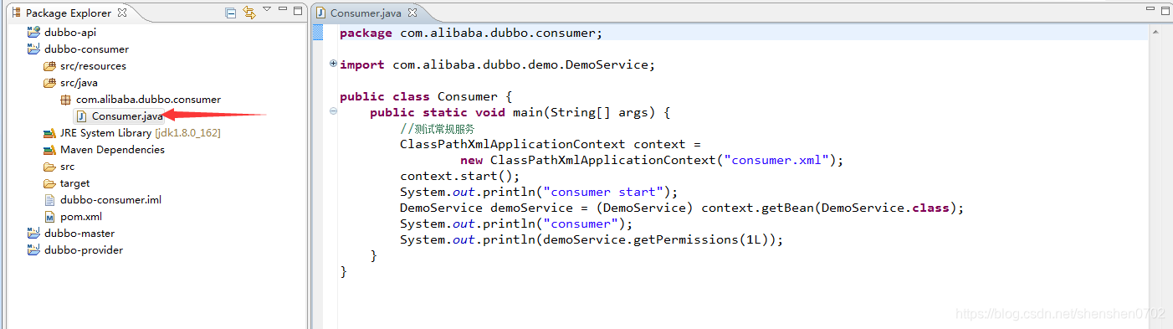Select the src/resources source folder
Viewport: 1173px width, 329px height.
click(93, 66)
